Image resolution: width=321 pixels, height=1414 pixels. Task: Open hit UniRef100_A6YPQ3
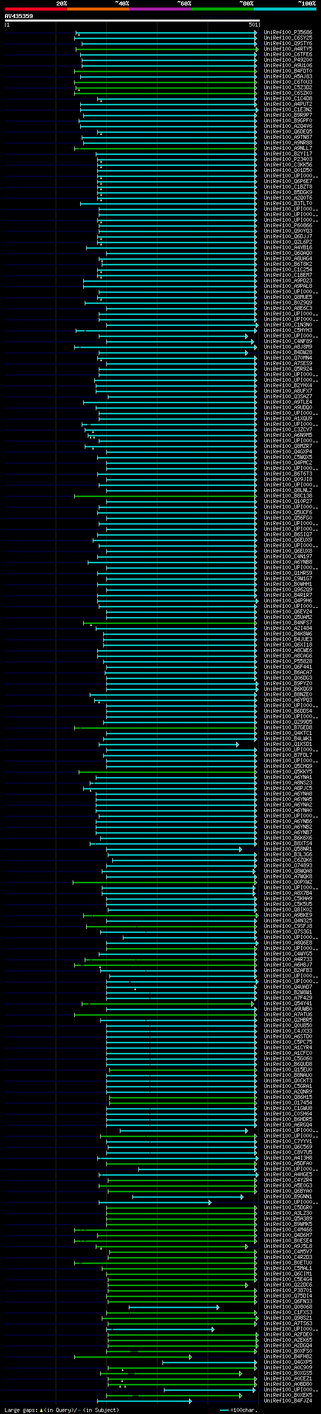288,700
